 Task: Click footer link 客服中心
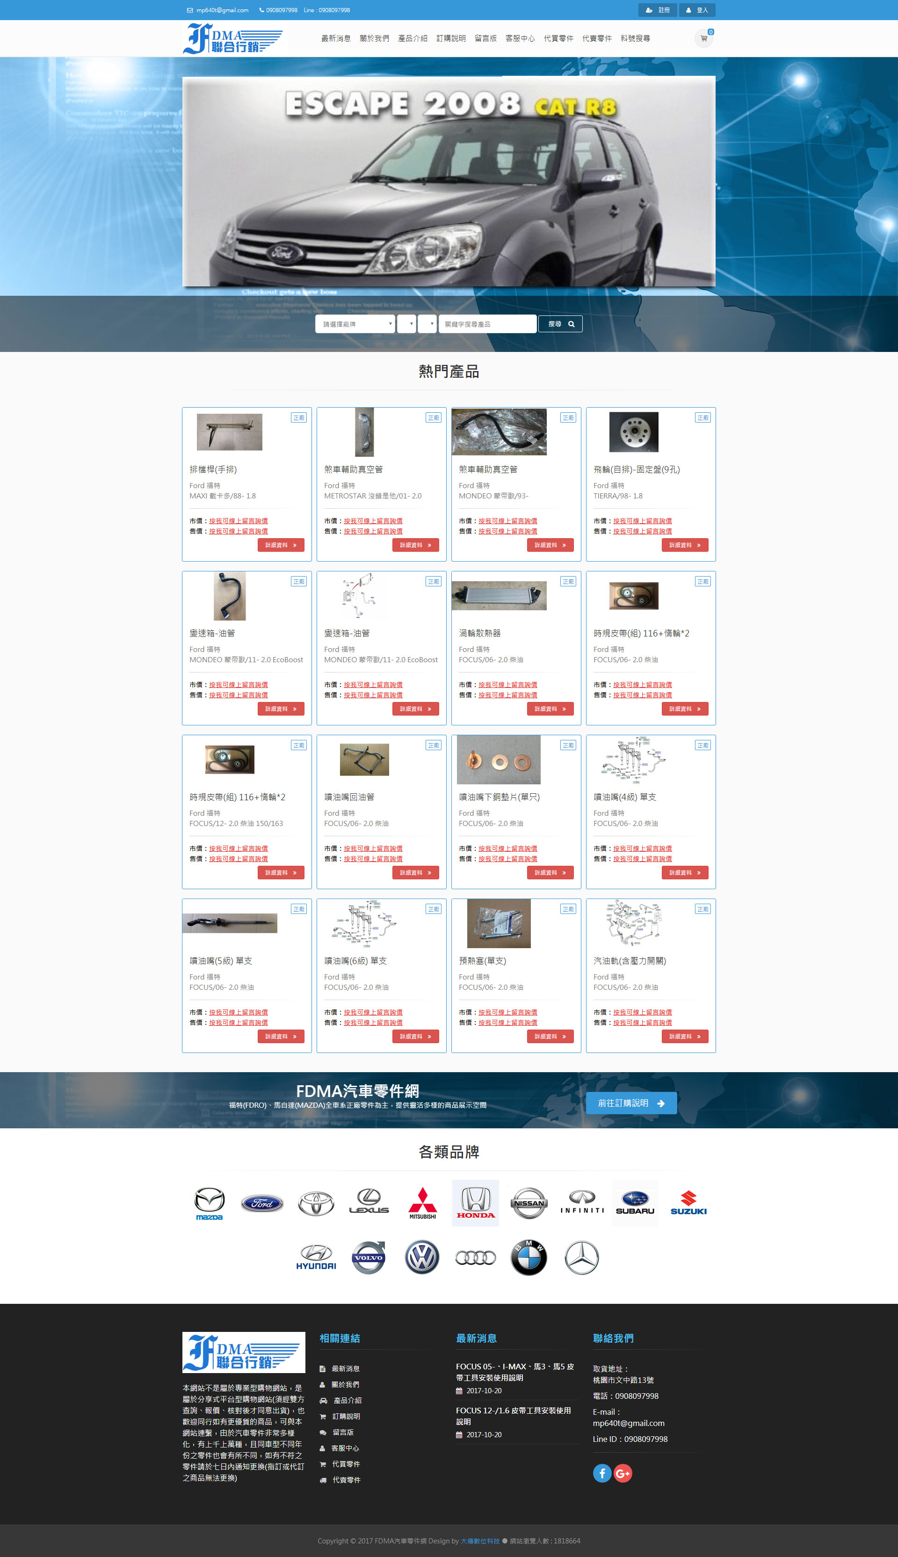click(x=345, y=1448)
